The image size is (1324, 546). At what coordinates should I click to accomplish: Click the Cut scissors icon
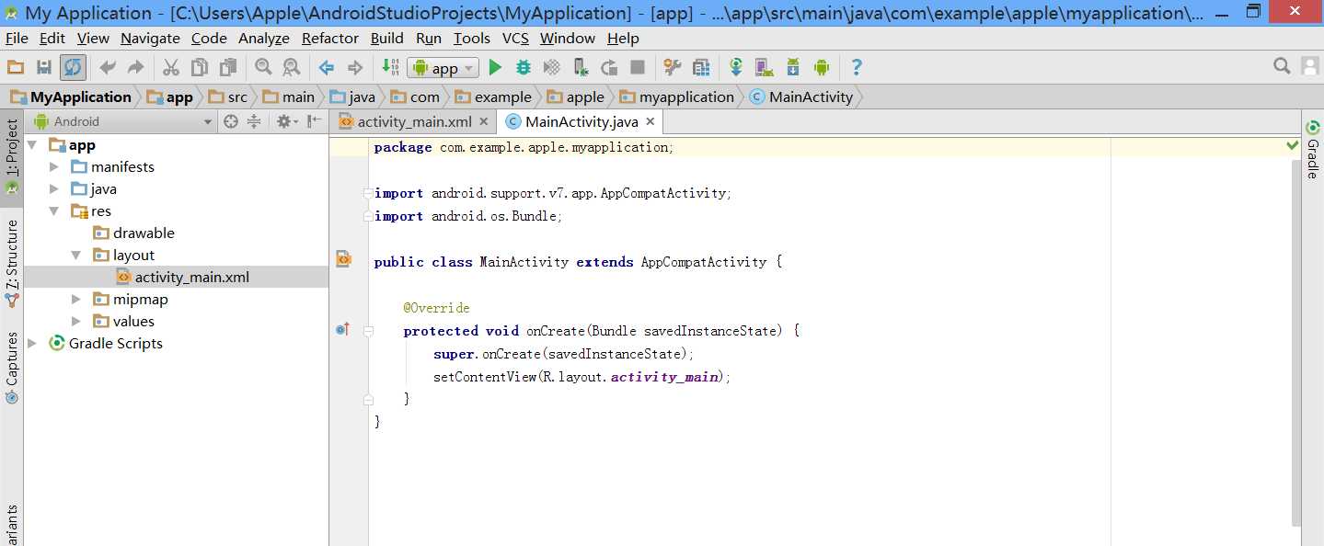(x=171, y=67)
